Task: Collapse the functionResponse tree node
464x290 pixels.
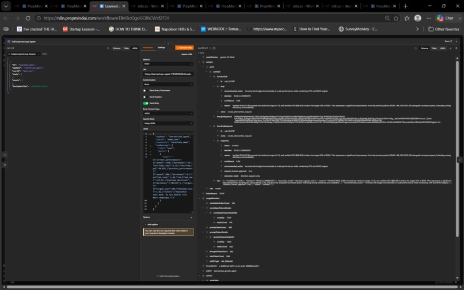Action: tap(210, 127)
